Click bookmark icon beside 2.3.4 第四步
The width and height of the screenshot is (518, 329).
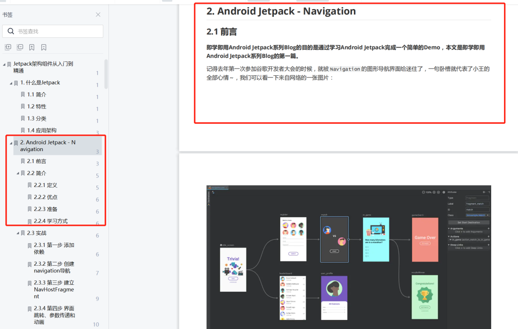point(30,309)
